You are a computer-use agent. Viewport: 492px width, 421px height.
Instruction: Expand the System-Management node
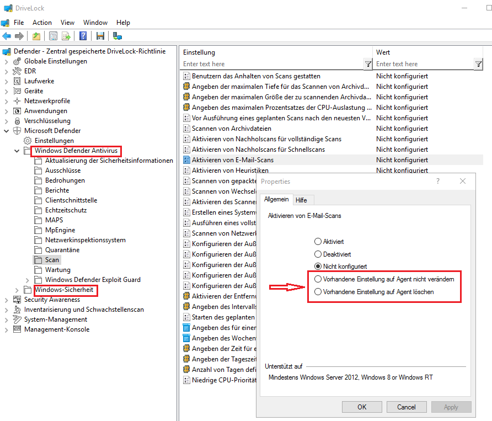6,320
